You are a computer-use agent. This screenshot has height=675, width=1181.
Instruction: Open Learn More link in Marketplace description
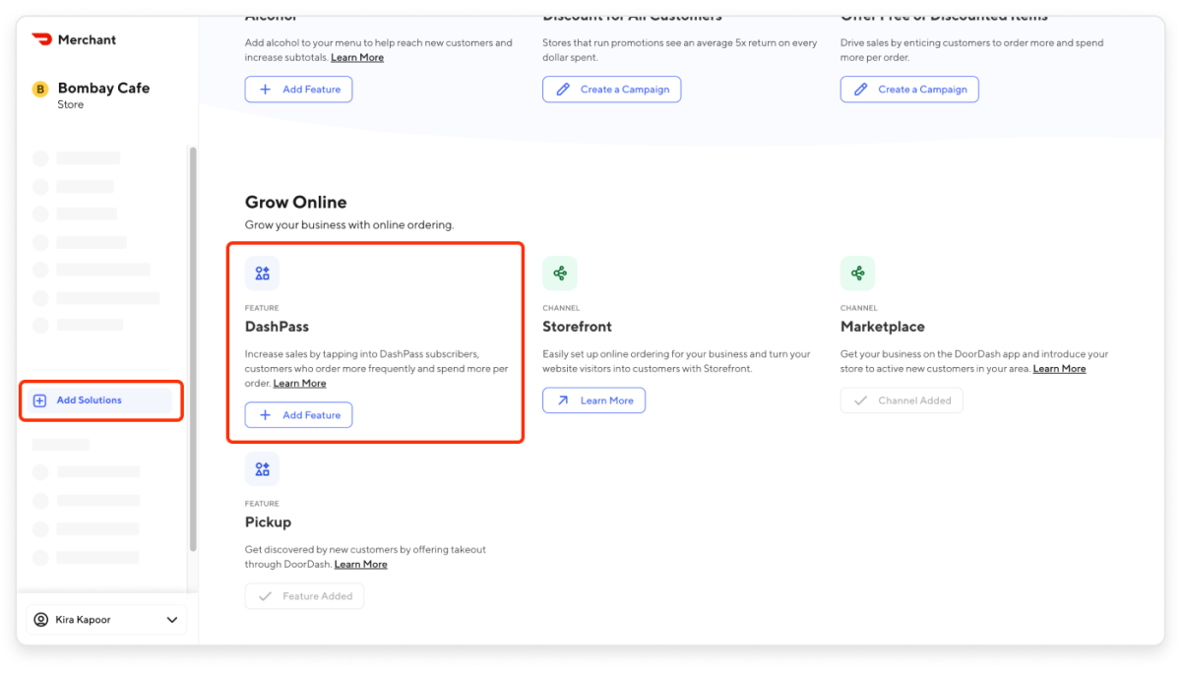pyautogui.click(x=1060, y=369)
